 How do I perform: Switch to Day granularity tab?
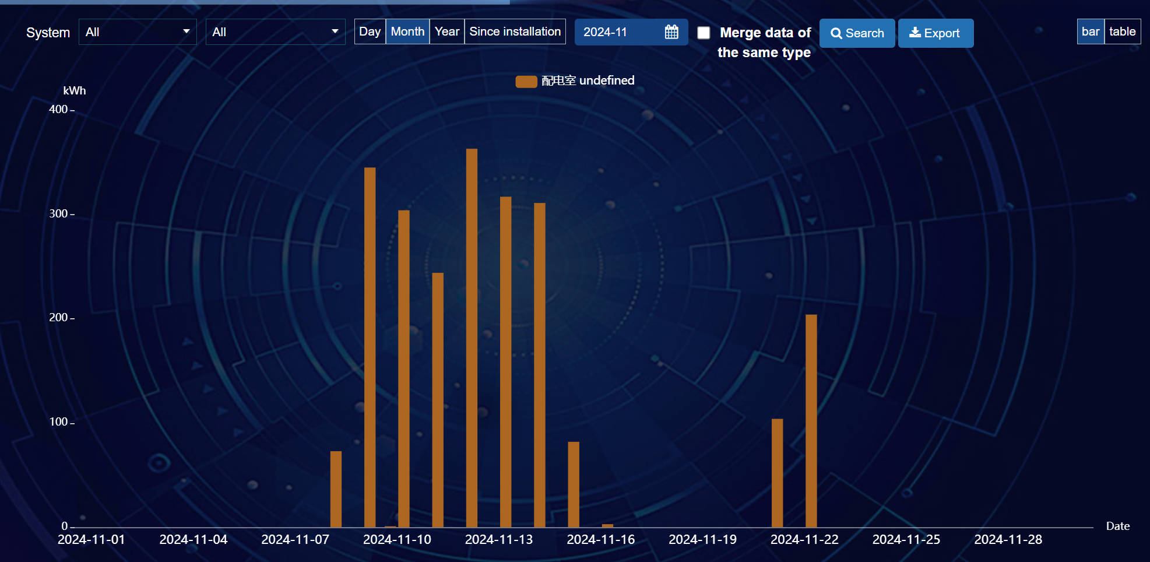tap(370, 31)
